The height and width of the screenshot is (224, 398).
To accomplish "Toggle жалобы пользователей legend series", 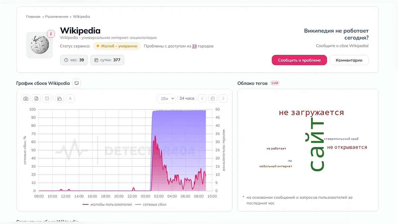I will [x=107, y=204].
